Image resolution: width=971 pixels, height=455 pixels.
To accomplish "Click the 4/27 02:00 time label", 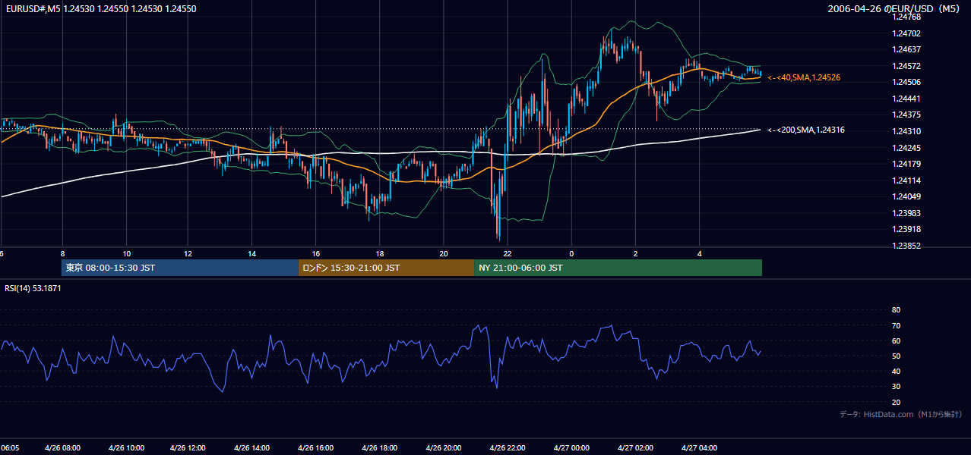I will [x=635, y=448].
